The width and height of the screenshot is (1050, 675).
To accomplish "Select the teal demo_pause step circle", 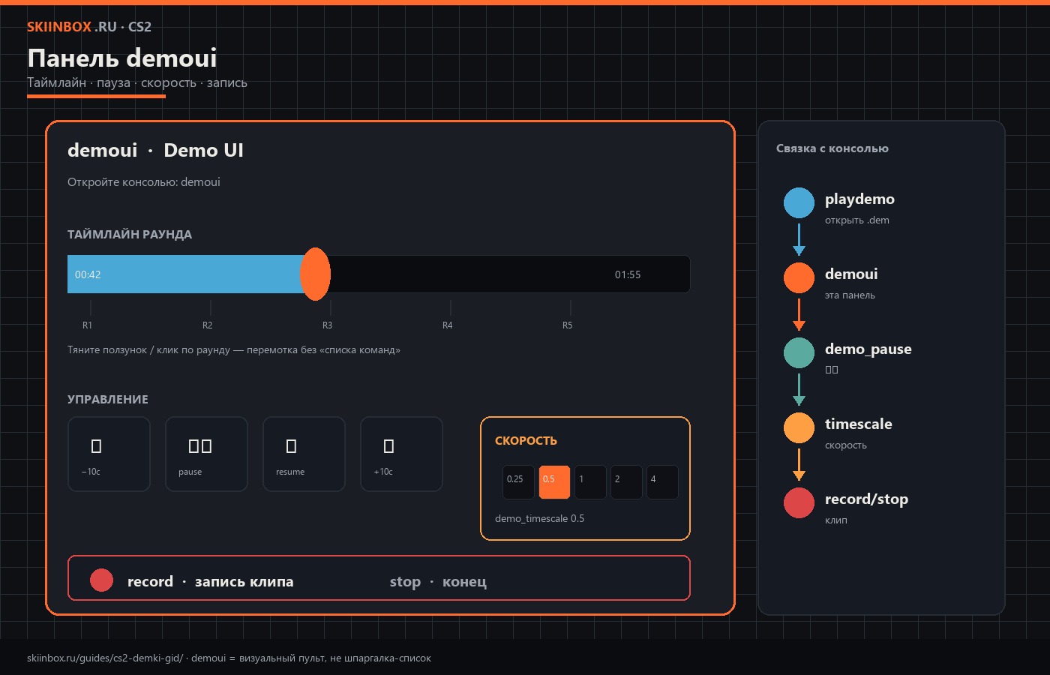I will pos(799,352).
